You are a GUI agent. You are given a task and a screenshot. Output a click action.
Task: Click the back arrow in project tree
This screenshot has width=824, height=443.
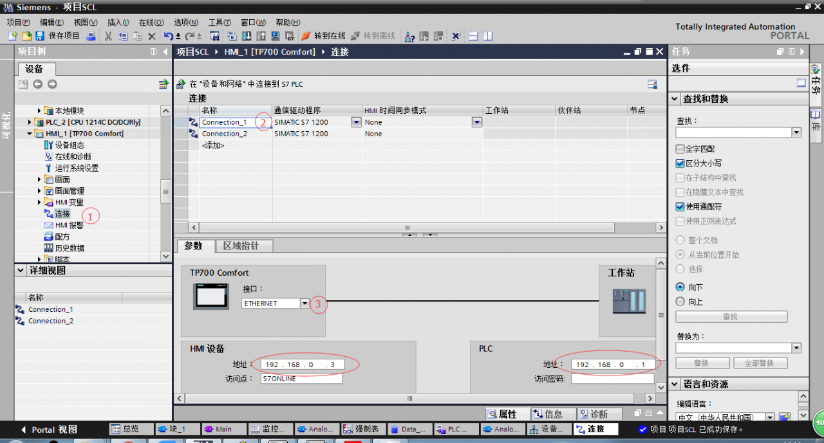click(37, 84)
